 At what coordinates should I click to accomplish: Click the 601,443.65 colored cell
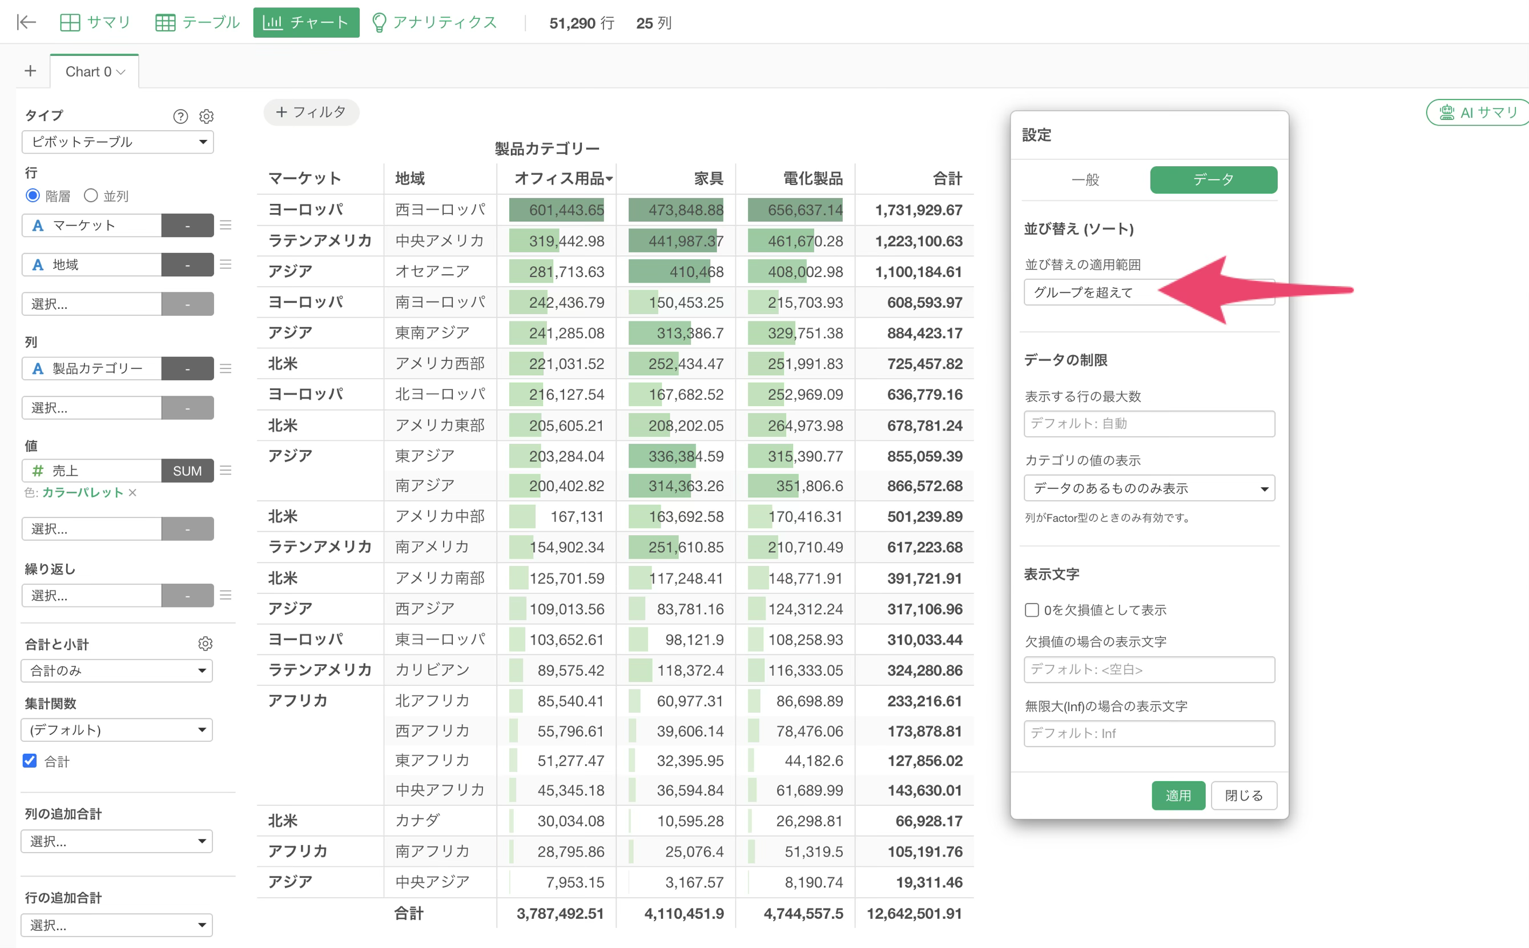click(557, 210)
